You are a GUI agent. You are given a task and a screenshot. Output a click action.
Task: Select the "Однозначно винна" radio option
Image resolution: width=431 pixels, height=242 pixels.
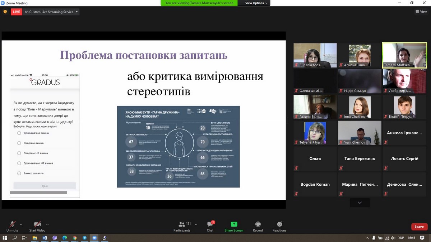click(19, 133)
